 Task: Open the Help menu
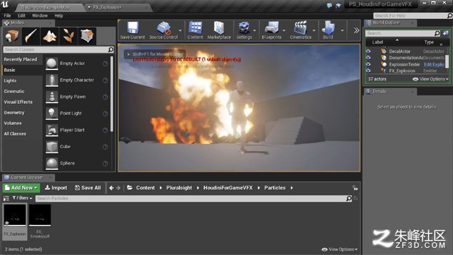tap(59, 16)
